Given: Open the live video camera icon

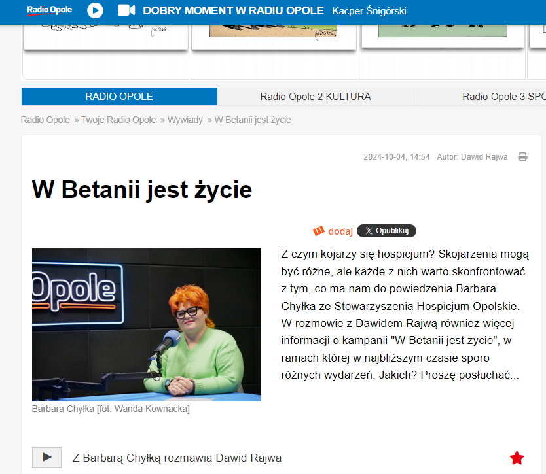Looking at the screenshot, I should 126,10.
